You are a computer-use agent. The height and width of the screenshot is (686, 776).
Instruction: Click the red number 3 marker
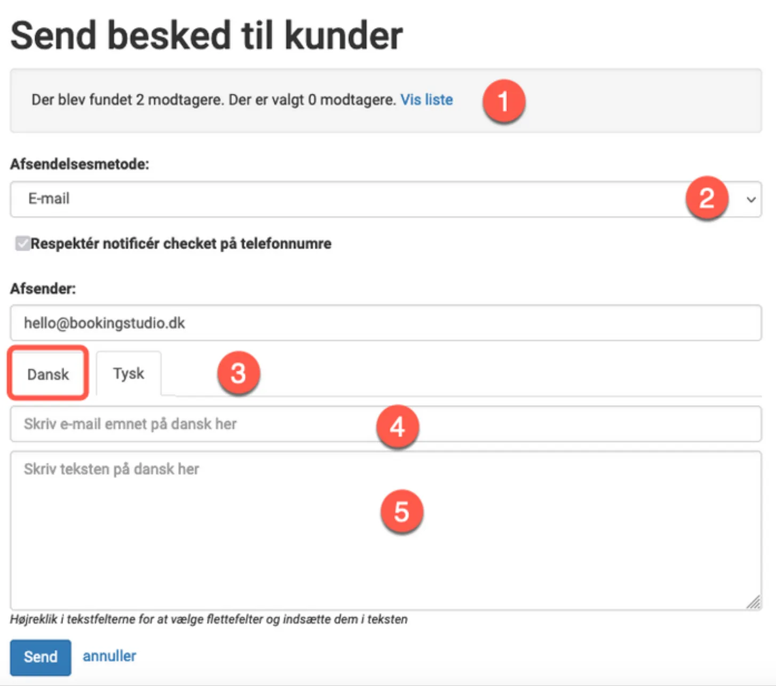238,373
